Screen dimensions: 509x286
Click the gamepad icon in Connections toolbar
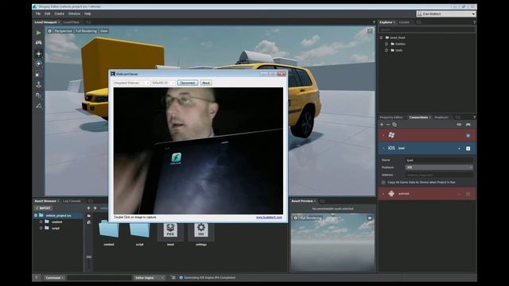[468, 125]
